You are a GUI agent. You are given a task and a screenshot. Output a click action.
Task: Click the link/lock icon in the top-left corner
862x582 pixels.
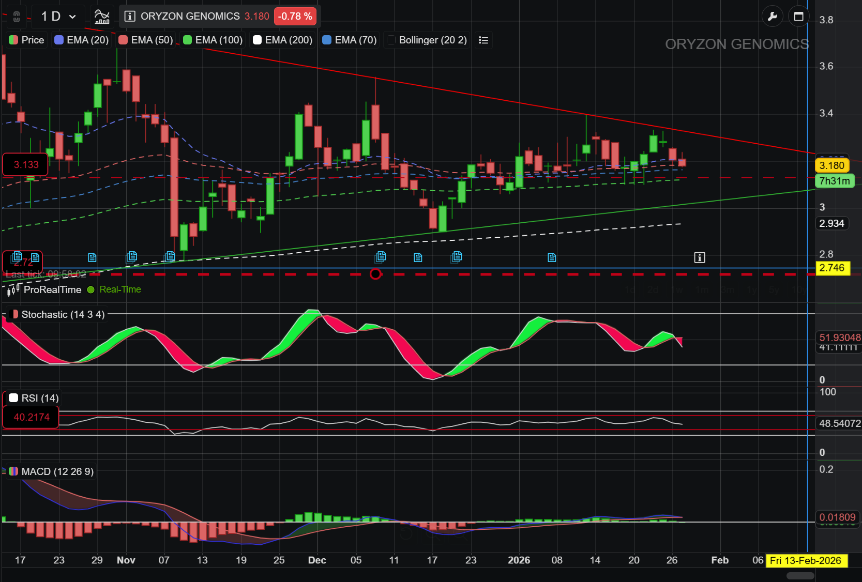click(16, 16)
